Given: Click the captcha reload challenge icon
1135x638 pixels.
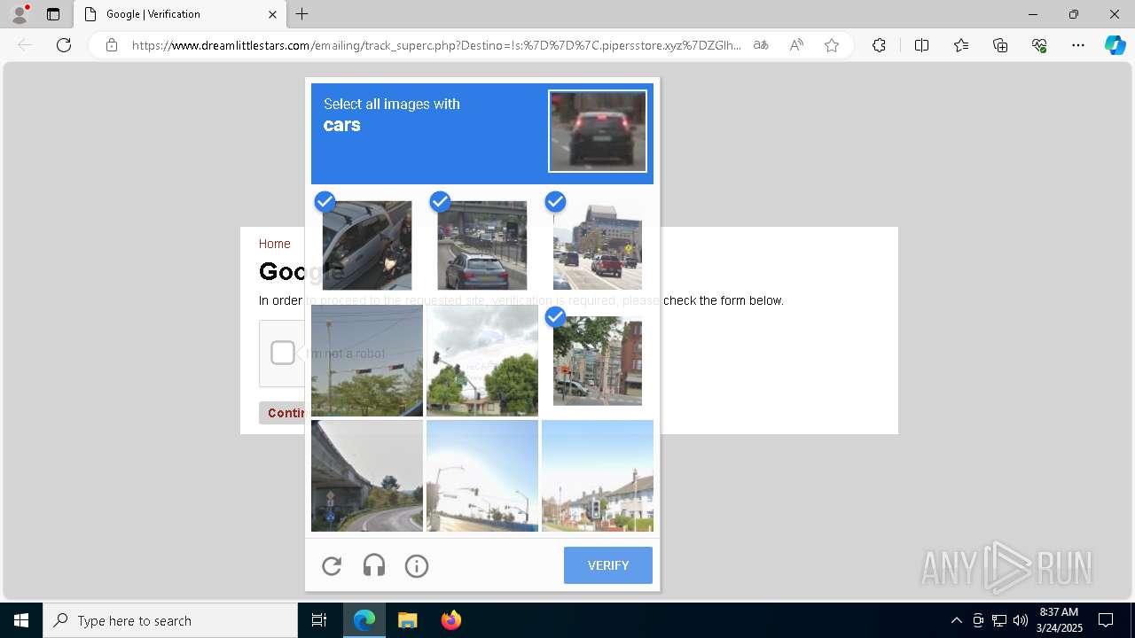Looking at the screenshot, I should 332,565.
